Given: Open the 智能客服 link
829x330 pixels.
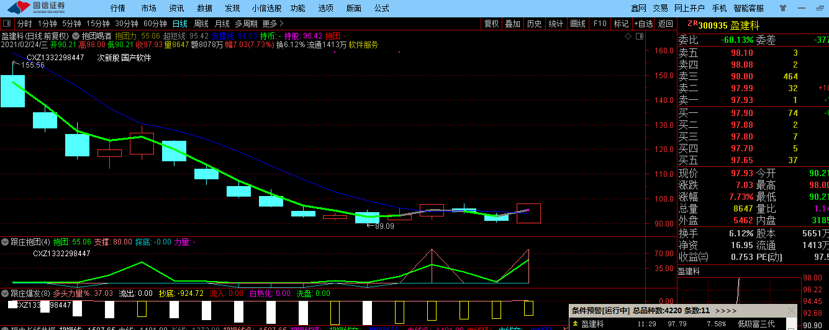Looking at the screenshot, I should [748, 8].
